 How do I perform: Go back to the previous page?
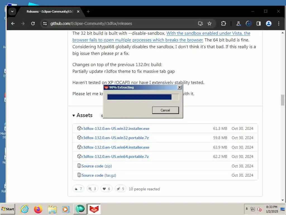[13, 24]
